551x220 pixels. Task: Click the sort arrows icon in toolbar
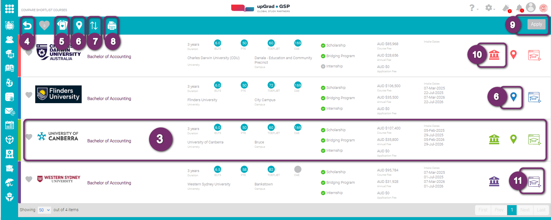coord(94,26)
